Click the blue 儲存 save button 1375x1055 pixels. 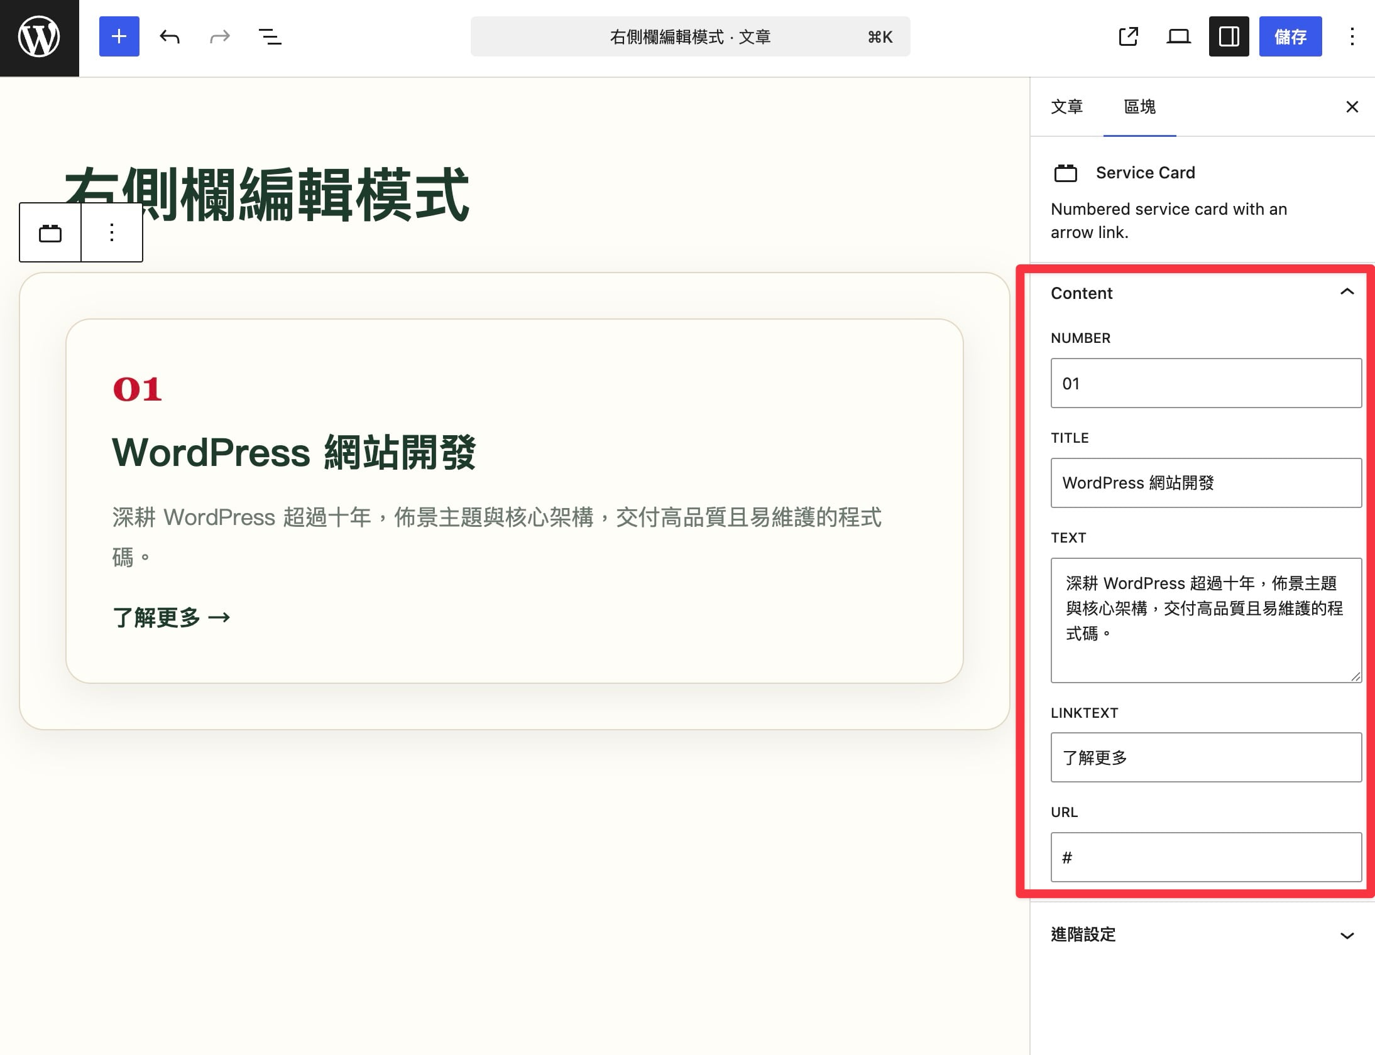(x=1291, y=36)
